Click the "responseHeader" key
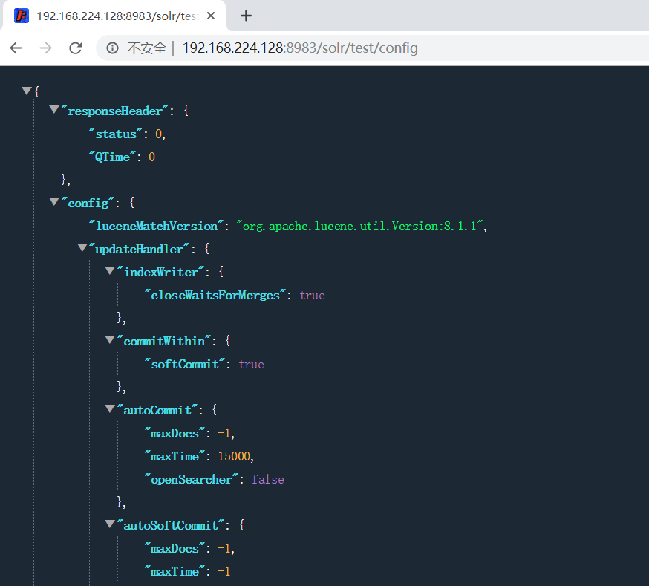649x586 pixels. (x=115, y=111)
